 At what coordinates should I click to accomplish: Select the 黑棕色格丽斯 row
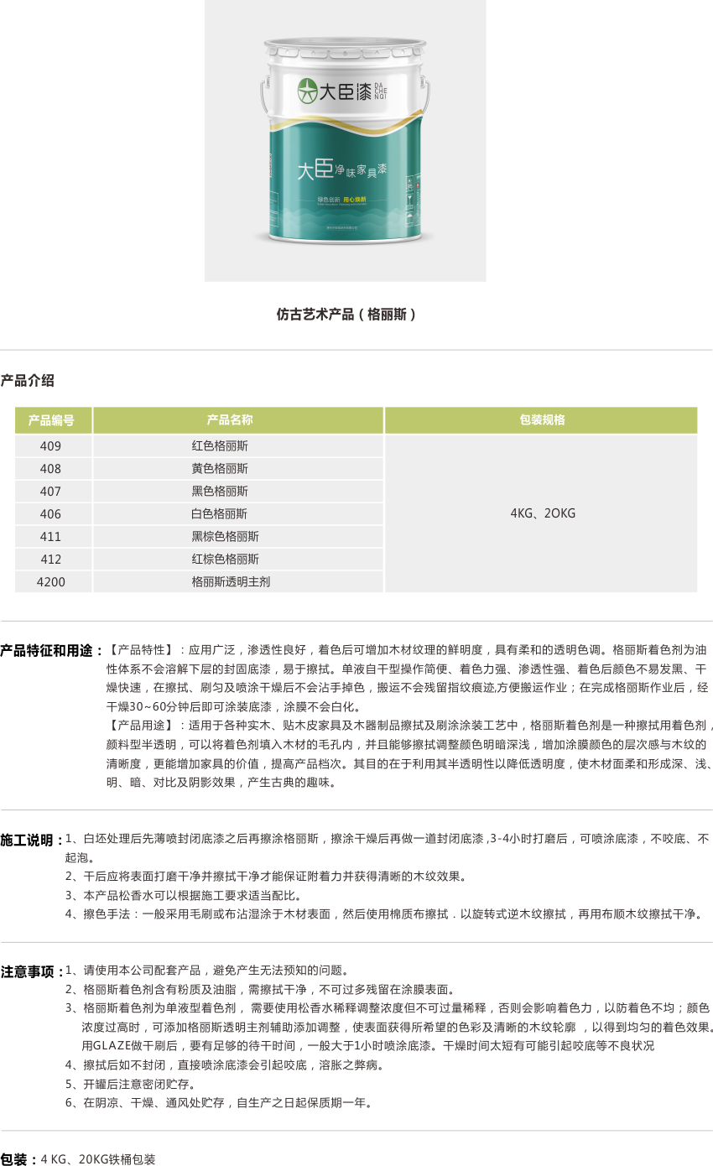tap(225, 537)
